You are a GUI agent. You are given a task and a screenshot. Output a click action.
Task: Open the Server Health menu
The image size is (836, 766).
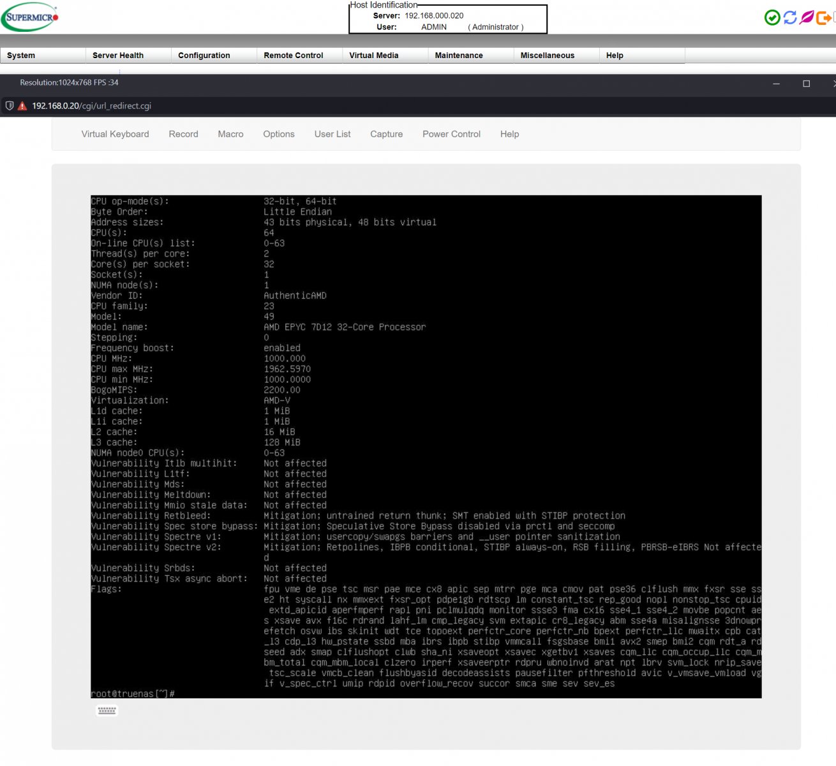[x=128, y=56]
